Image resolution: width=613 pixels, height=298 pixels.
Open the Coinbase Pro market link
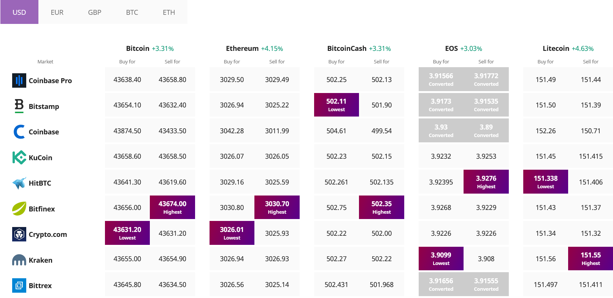[50, 80]
